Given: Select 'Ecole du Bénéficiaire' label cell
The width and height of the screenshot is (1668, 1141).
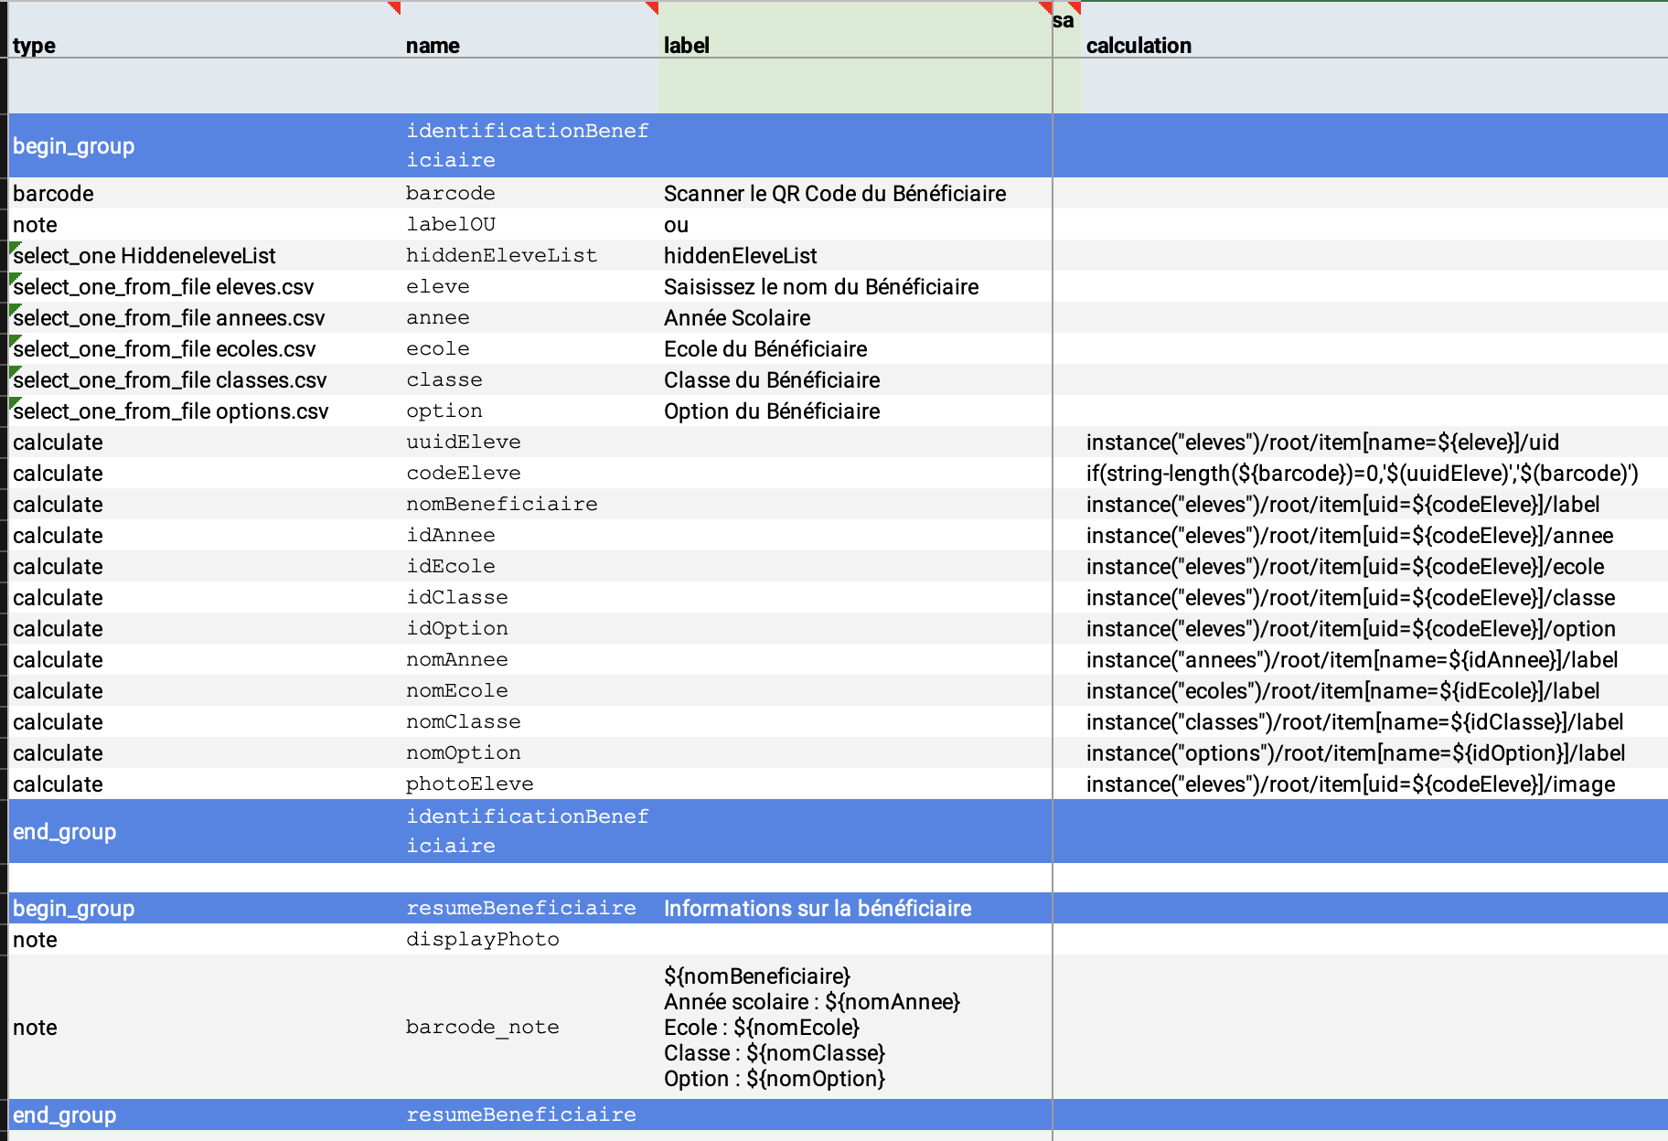Looking at the screenshot, I should coord(855,348).
